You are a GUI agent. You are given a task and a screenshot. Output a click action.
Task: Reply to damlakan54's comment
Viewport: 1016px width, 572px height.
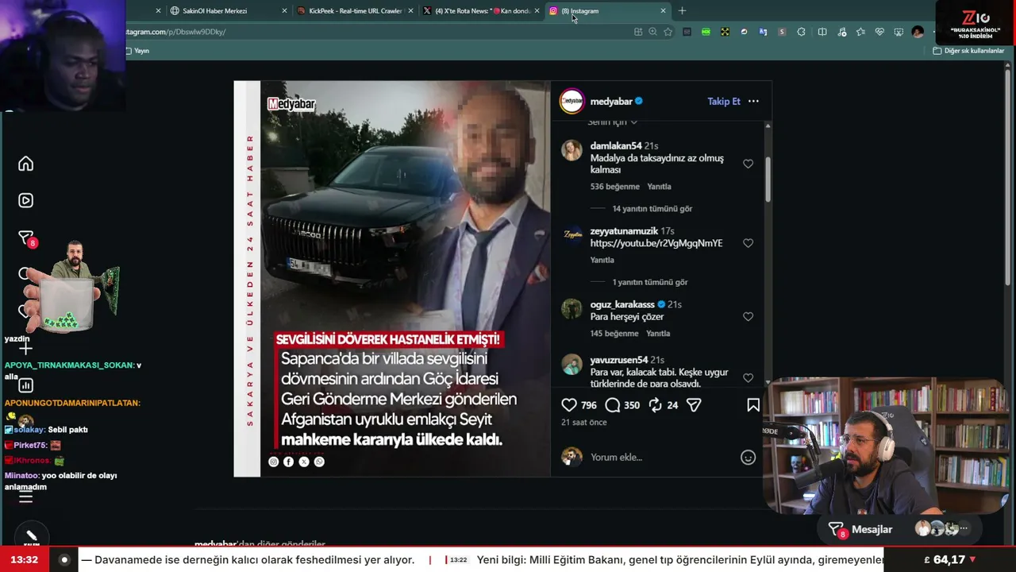click(x=659, y=187)
